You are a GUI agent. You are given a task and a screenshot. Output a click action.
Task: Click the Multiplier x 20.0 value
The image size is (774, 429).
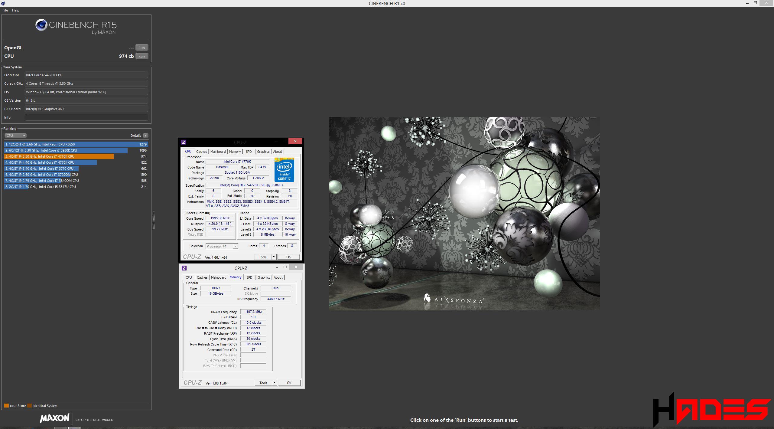(x=220, y=224)
